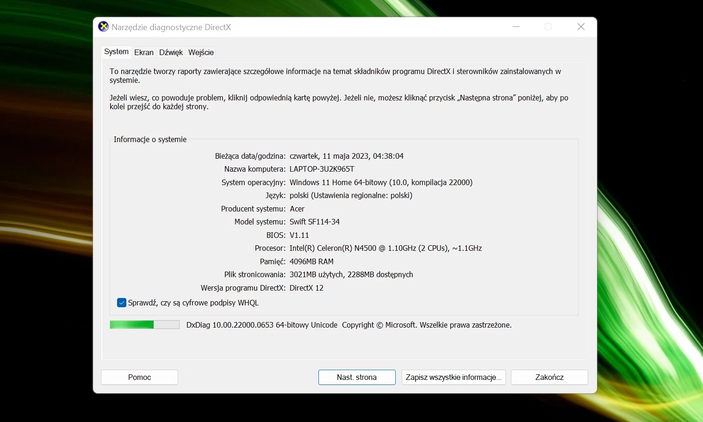
Task: Click the BIOS: label
Action: click(276, 235)
